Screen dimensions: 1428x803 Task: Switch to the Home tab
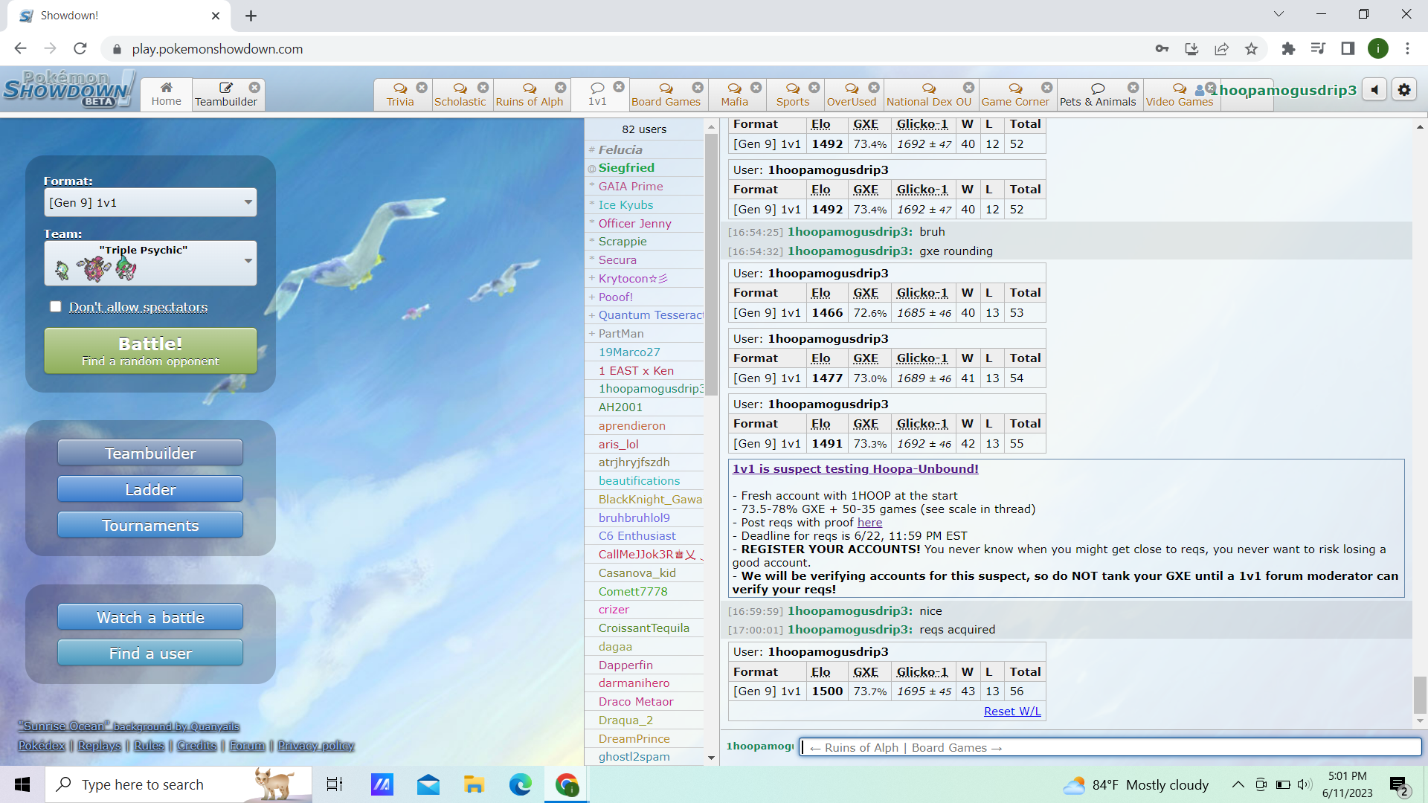[x=166, y=94]
